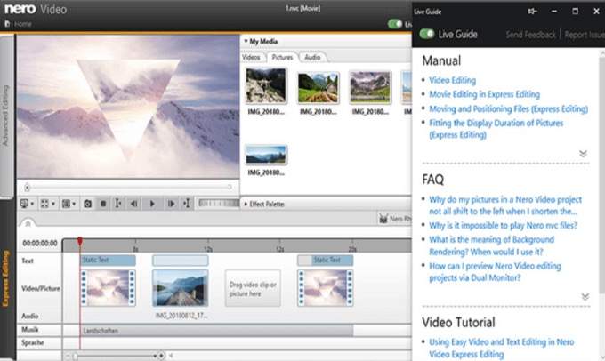Zoom in timeline with plus icon
605x361 pixels.
tap(161, 356)
